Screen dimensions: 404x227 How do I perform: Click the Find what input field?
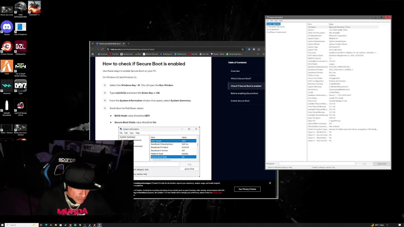(x=317, y=164)
